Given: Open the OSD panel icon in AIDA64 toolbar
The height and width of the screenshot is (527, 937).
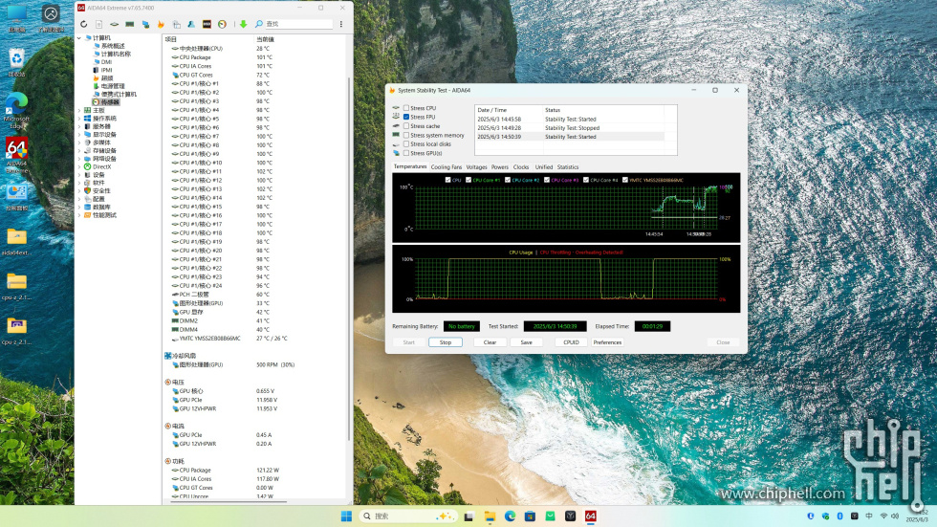Looking at the screenshot, I should 207,24.
